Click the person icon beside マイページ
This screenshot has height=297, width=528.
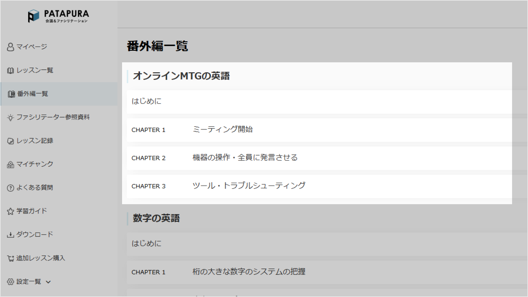11,47
